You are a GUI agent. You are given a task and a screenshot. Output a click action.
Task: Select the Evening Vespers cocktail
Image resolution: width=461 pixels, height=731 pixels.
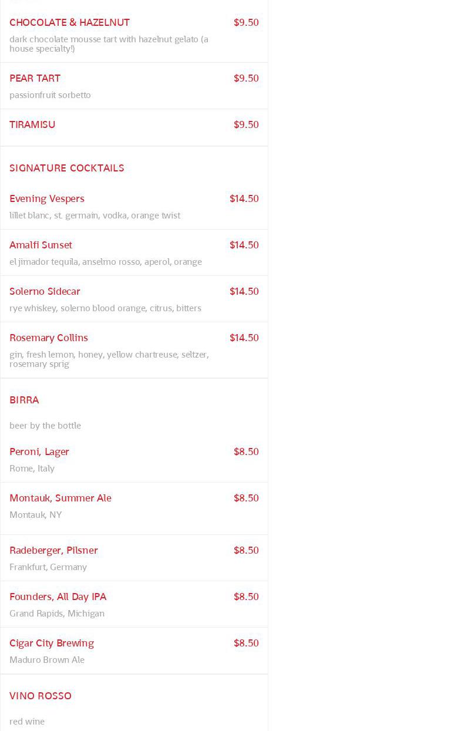(x=47, y=198)
